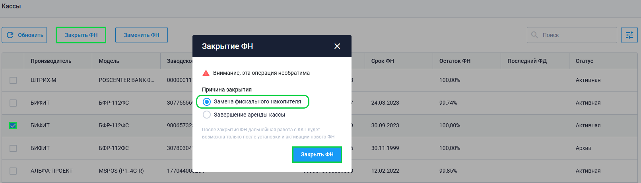The width and height of the screenshot is (641, 183).
Task: Click the Срок ФН column header
Action: pos(383,61)
